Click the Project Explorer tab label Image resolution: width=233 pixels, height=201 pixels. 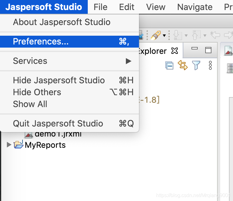153,51
